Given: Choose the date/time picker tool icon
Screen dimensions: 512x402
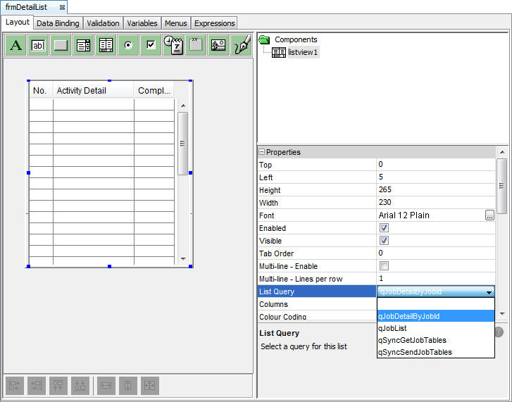Looking at the screenshot, I should tap(173, 45).
